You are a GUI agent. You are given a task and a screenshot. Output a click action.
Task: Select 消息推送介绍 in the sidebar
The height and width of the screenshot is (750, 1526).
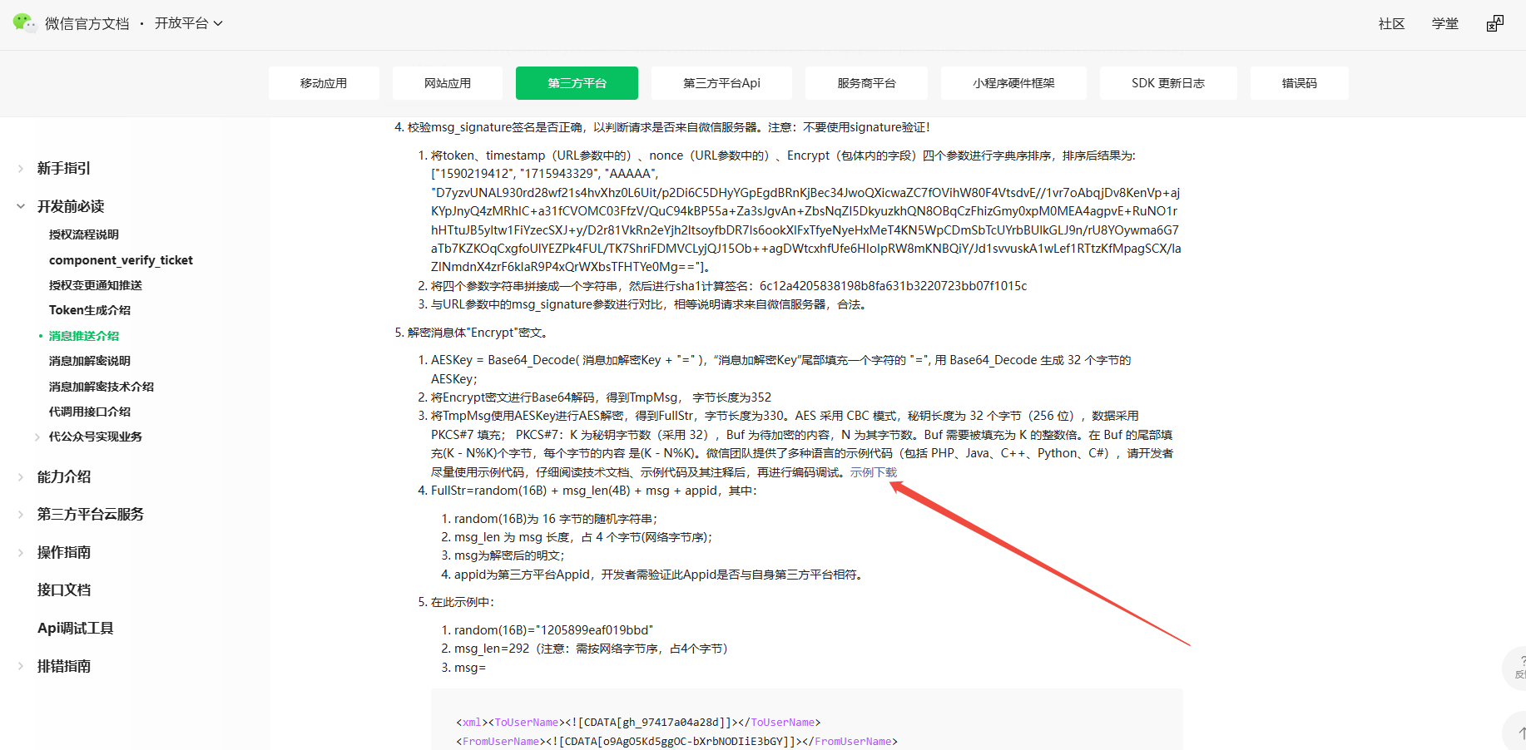[x=84, y=336]
